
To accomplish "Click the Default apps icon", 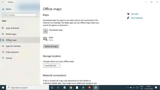I will tap(3, 34).
